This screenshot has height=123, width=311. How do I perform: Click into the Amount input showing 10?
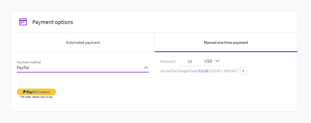(x=190, y=62)
